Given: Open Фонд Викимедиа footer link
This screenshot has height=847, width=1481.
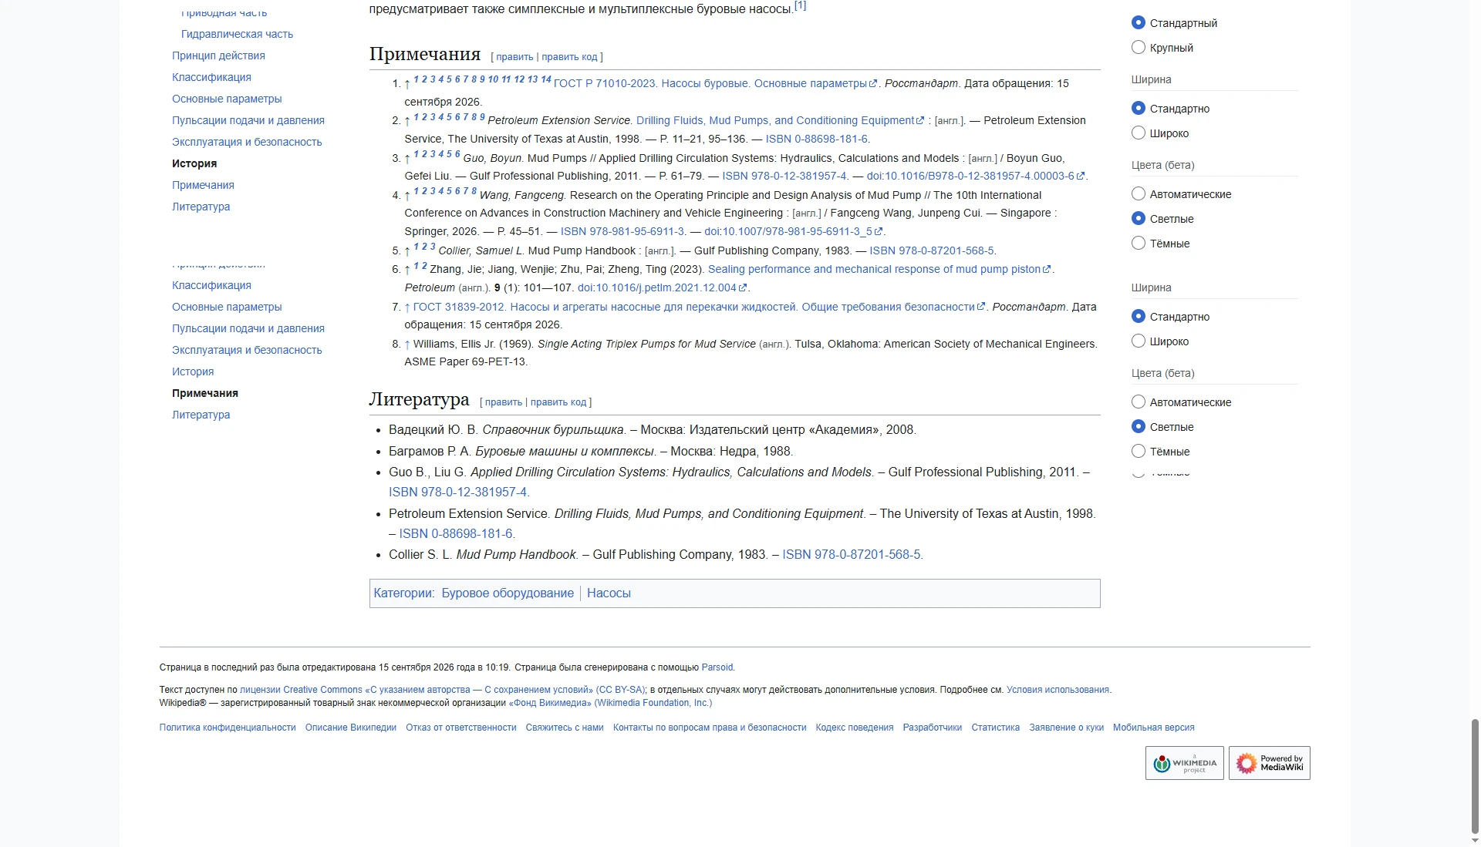Looking at the screenshot, I should coord(610,703).
